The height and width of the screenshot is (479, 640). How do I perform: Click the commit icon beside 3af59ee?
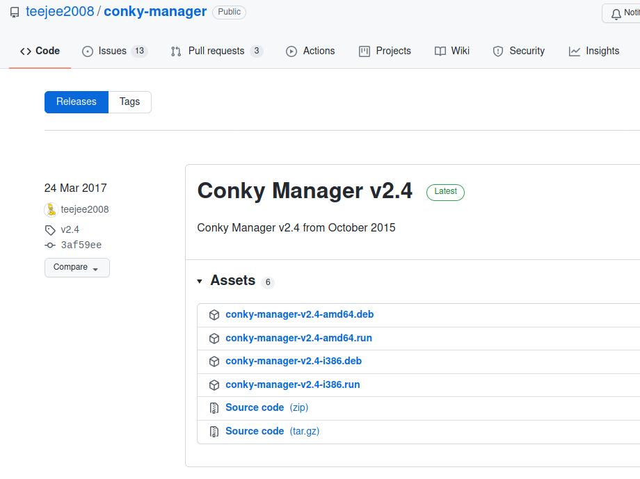[x=50, y=245]
